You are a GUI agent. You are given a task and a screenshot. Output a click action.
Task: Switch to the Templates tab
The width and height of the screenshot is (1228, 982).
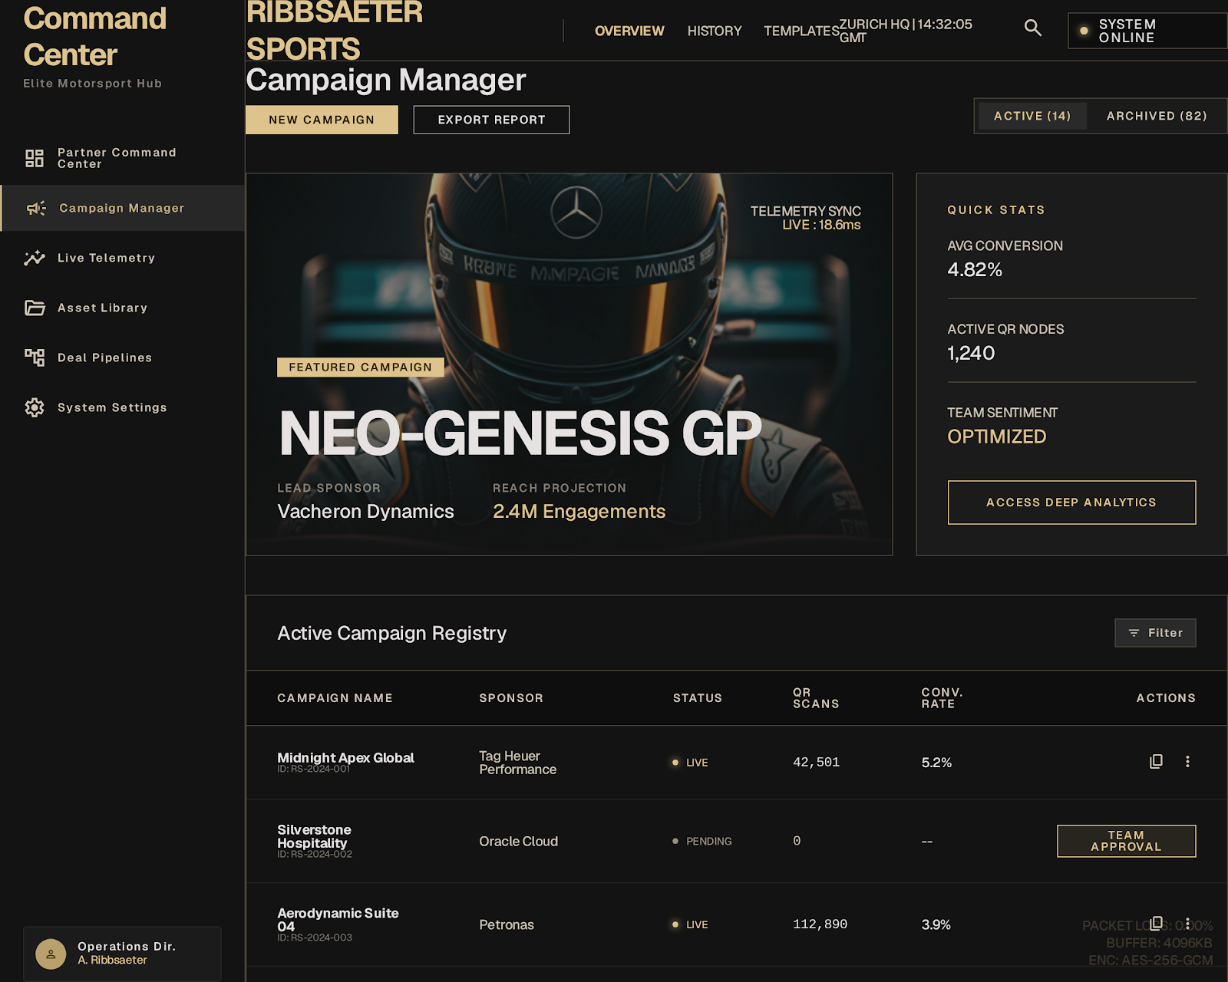[801, 31]
